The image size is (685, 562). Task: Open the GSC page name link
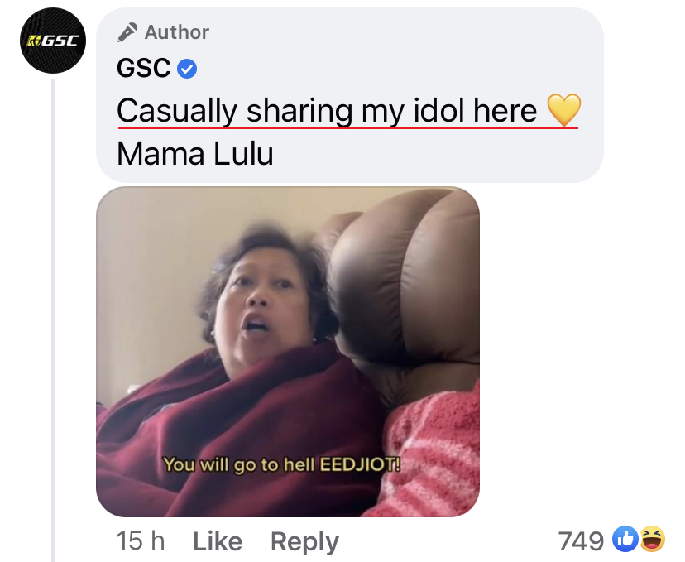(144, 68)
